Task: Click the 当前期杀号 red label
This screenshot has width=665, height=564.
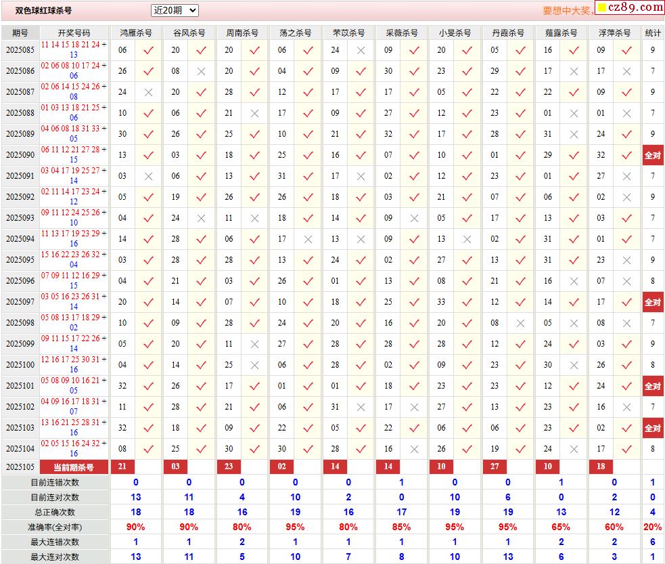Action: [x=74, y=467]
